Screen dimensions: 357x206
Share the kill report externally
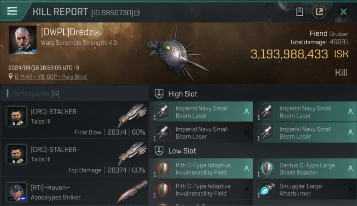tap(319, 12)
